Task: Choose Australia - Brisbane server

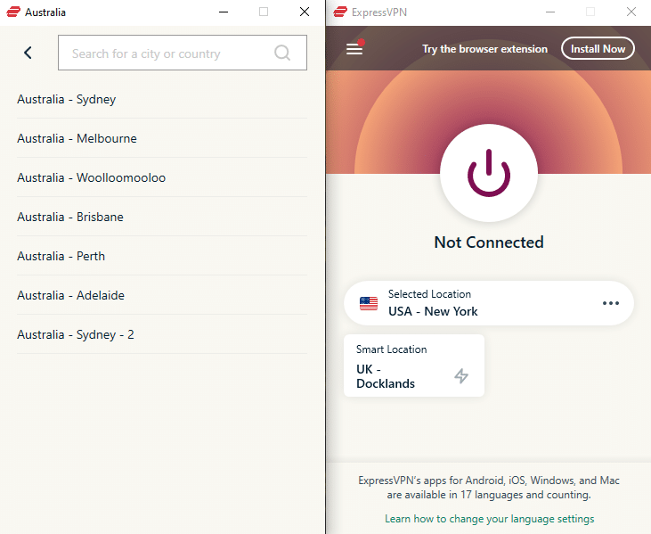Action: point(162,217)
